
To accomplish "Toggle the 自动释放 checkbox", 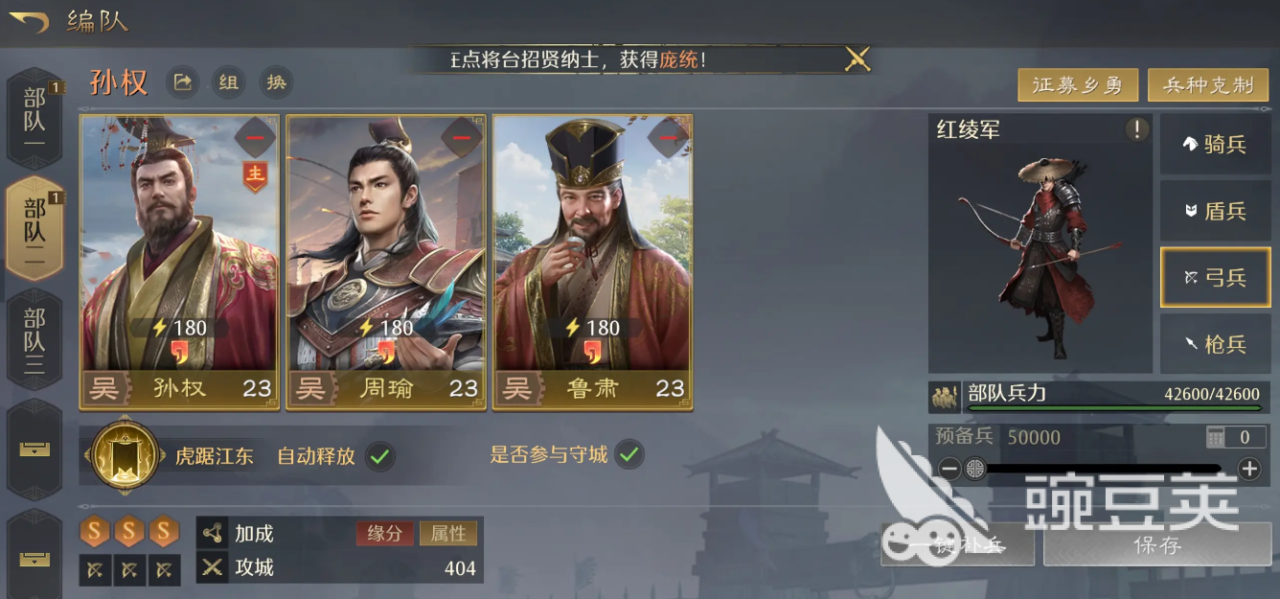I will (380, 455).
